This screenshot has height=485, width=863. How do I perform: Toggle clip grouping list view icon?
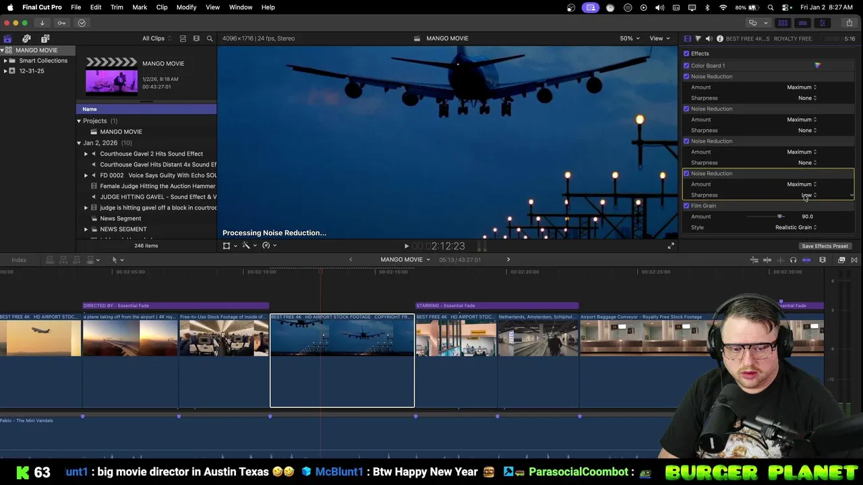[183, 38]
